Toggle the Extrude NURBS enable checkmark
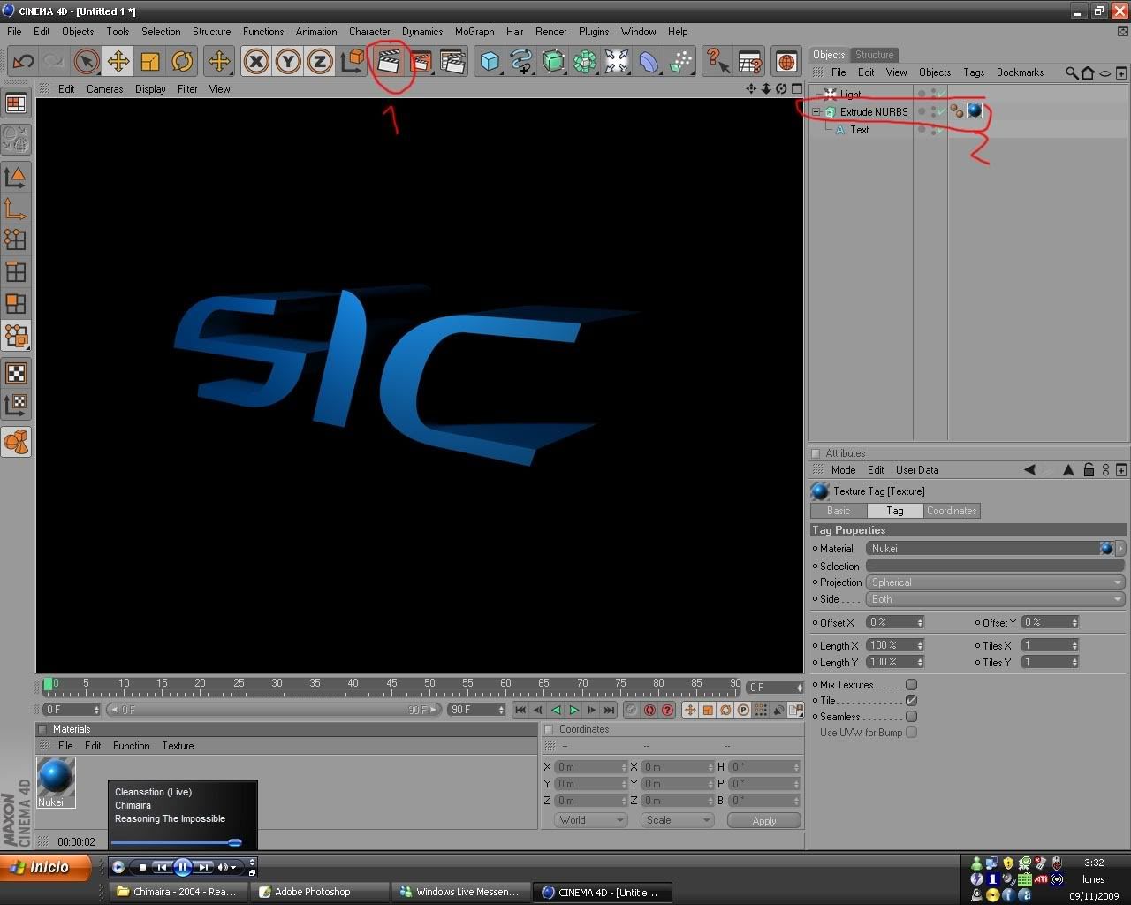The height and width of the screenshot is (905, 1131). (941, 111)
